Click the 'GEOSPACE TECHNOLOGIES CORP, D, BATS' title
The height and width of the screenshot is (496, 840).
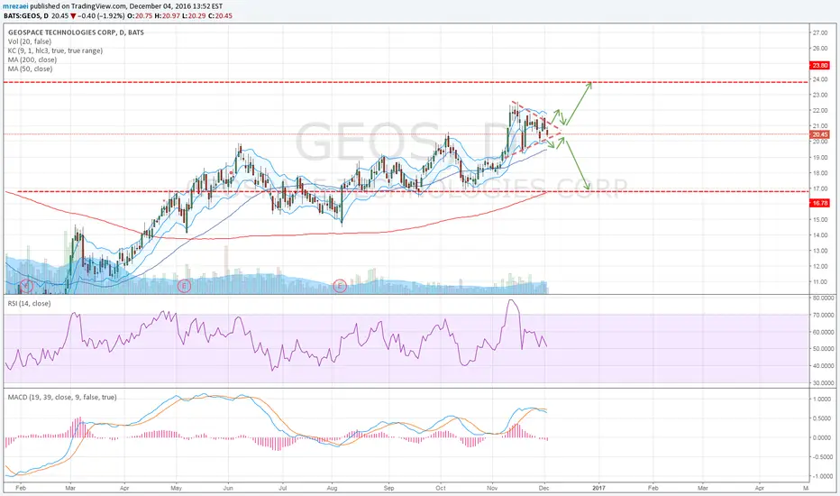76,32
